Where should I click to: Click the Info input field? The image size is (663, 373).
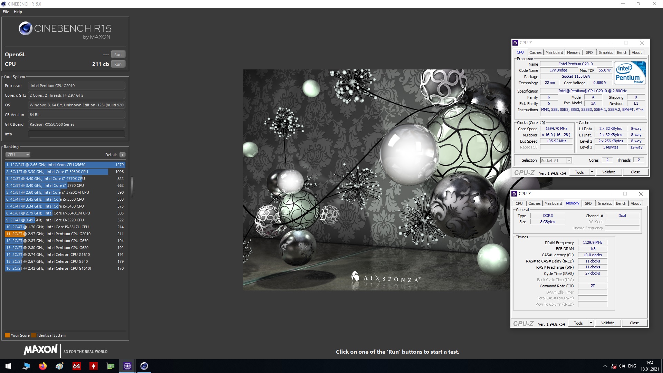coord(77,134)
